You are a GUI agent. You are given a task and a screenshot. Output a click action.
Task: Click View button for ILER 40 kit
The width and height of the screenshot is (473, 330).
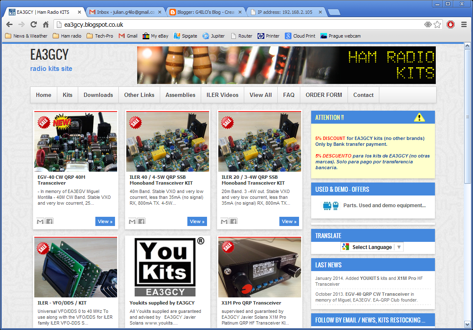pyautogui.click(x=197, y=221)
